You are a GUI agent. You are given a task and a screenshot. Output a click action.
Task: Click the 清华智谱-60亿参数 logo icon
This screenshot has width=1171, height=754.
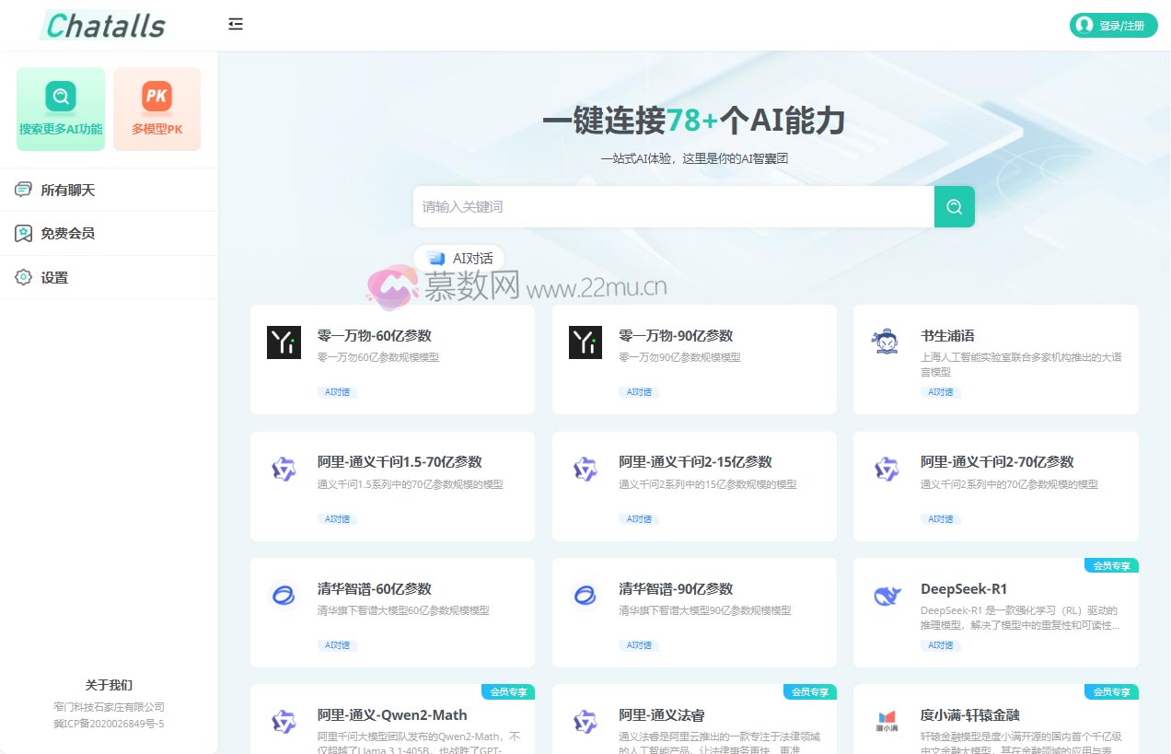click(284, 596)
